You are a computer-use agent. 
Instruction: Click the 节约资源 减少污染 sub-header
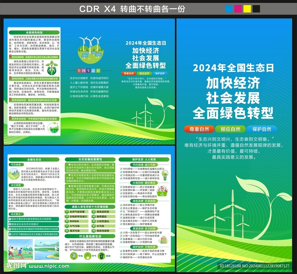coord(144,165)
